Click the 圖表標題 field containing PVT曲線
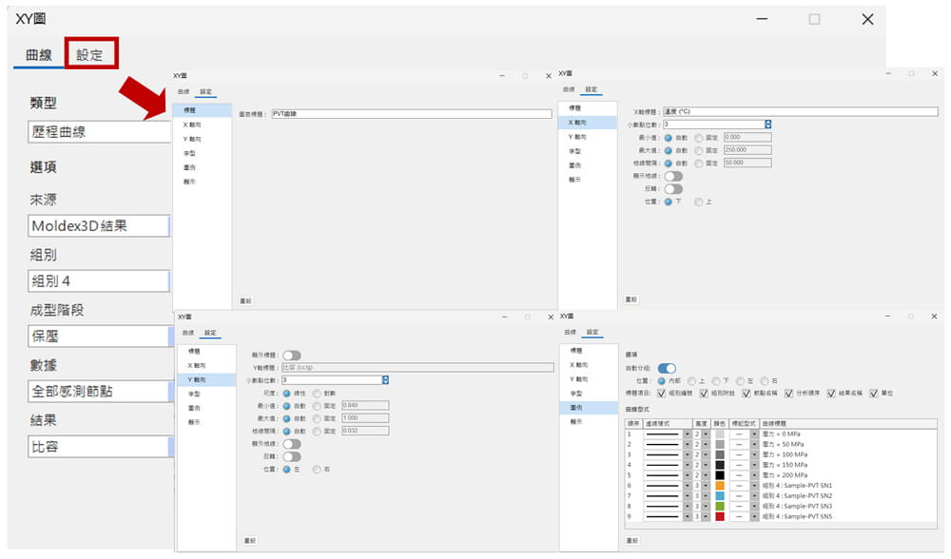Image resolution: width=951 pixels, height=559 pixels. tap(411, 114)
